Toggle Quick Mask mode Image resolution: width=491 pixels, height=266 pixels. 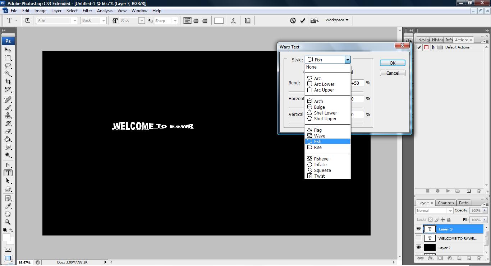pyautogui.click(x=8, y=249)
